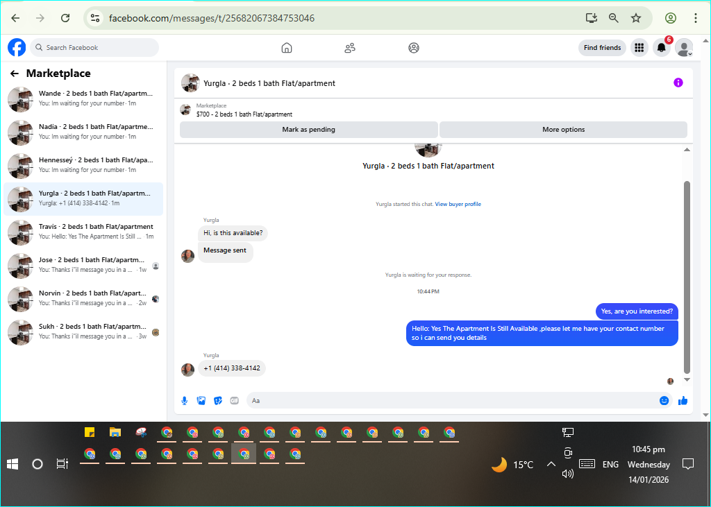Click chat scrollbar up arrow

pos(687,150)
